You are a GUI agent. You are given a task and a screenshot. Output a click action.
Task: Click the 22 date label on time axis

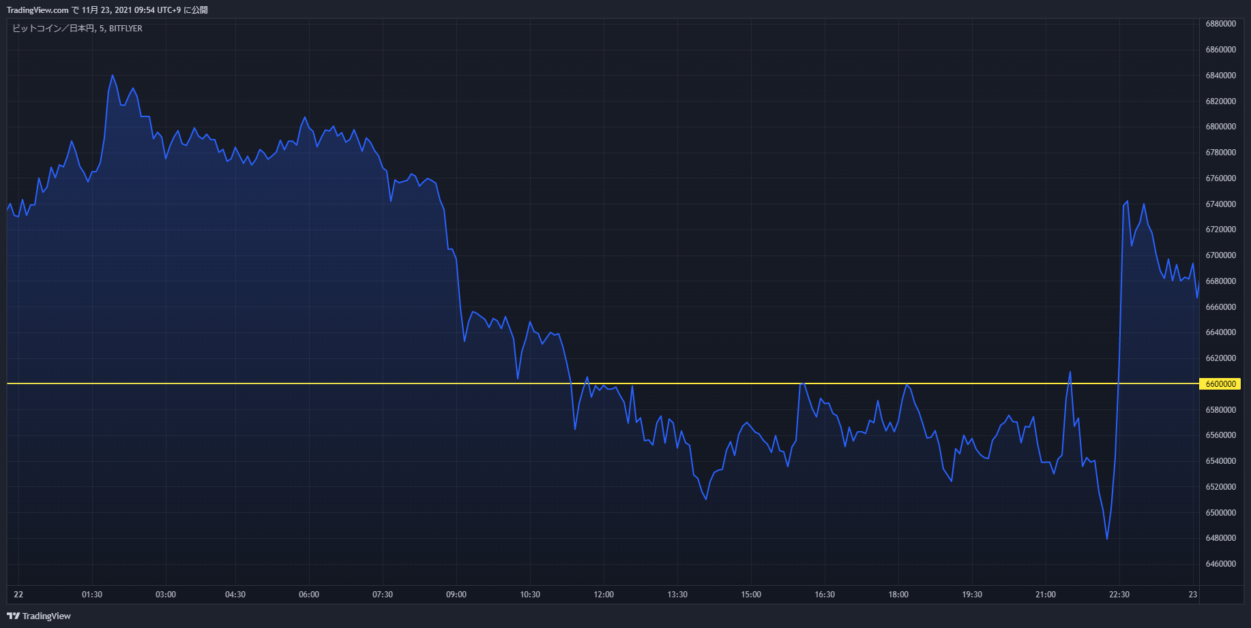pyautogui.click(x=18, y=595)
